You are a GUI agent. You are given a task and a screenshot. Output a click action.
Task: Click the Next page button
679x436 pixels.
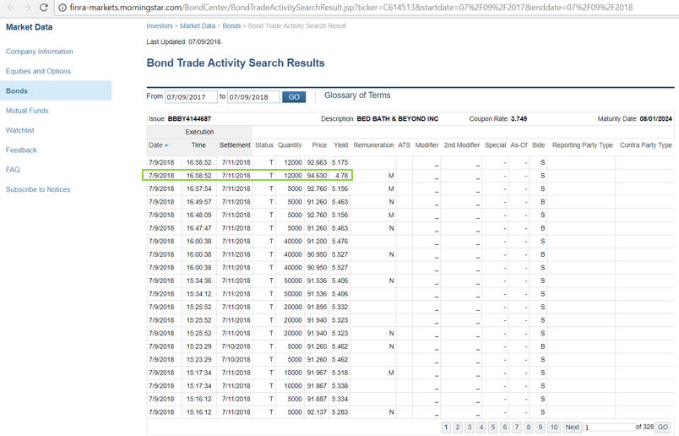572,428
